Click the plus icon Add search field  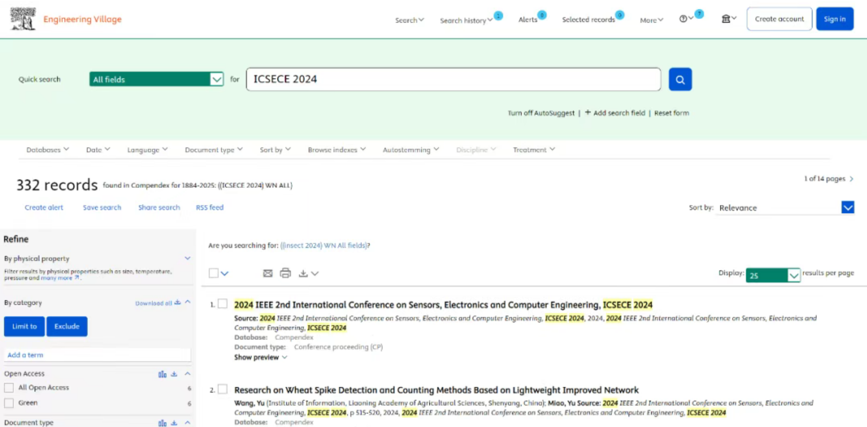pos(588,112)
